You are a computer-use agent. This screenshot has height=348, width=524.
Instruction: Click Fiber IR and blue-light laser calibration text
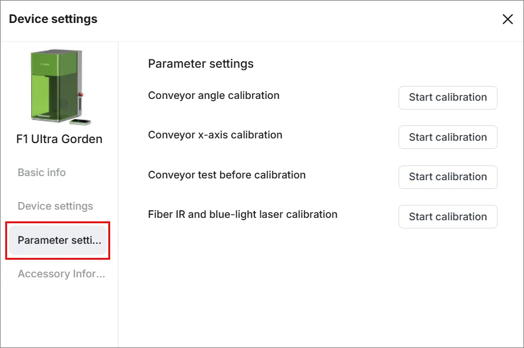243,214
